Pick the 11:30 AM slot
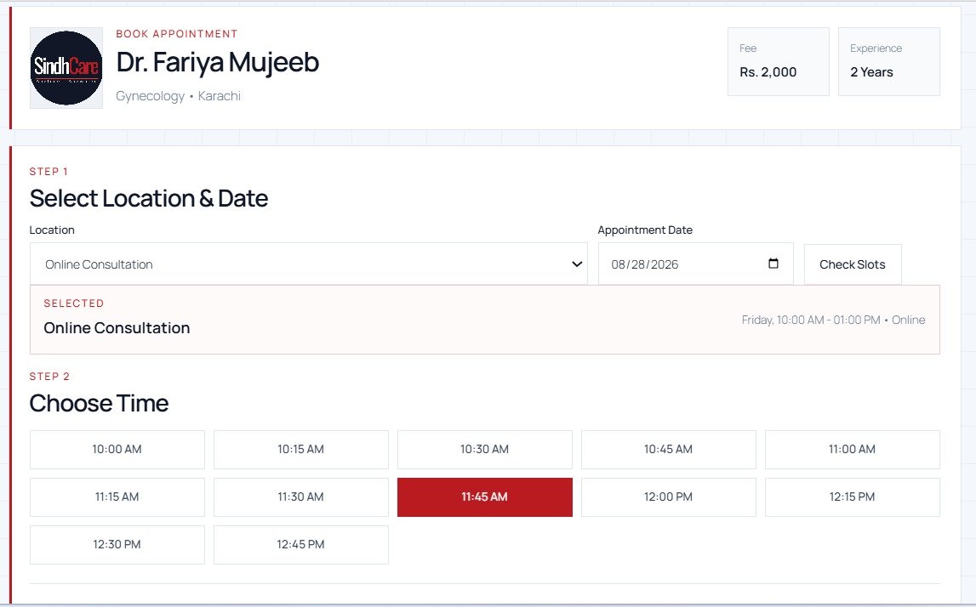This screenshot has height=607, width=976. click(x=300, y=497)
